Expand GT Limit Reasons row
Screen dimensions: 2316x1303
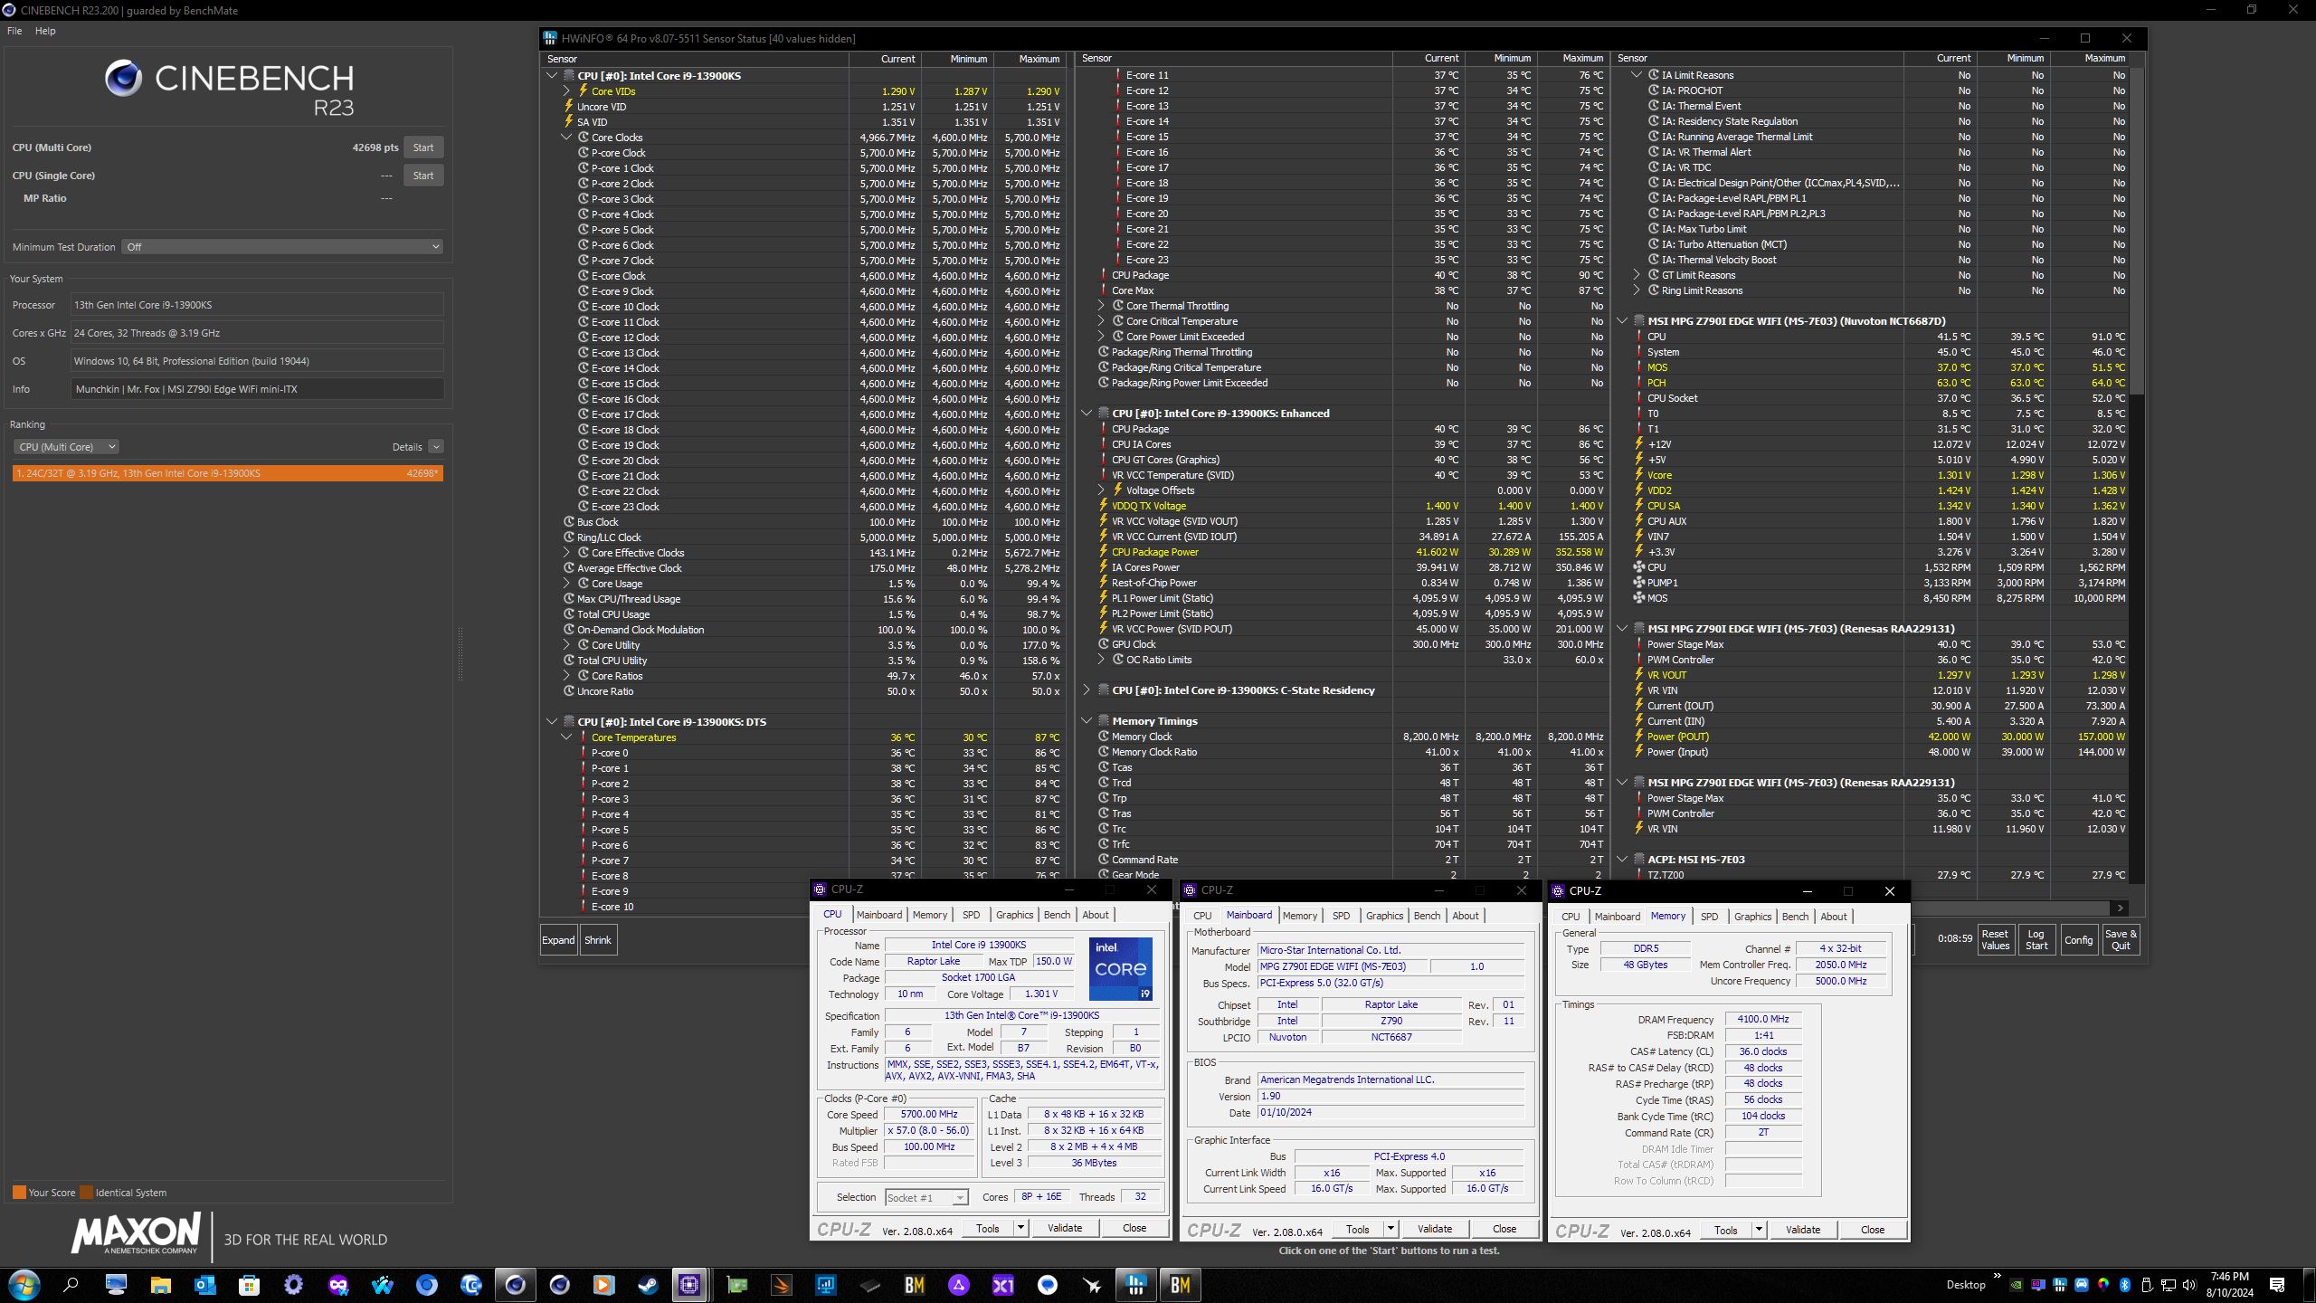(x=1637, y=275)
